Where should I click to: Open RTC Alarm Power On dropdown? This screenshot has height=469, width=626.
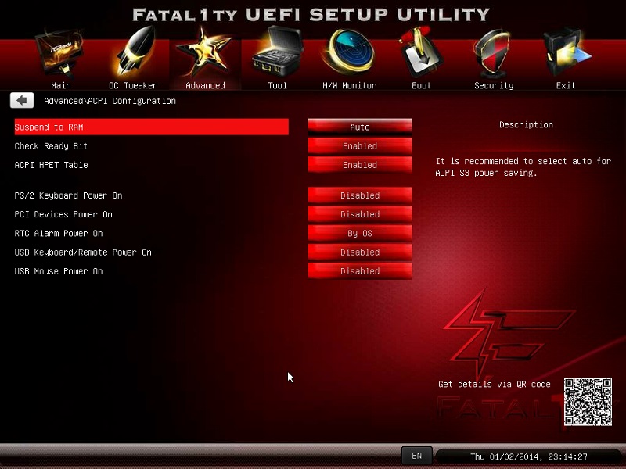(x=360, y=233)
